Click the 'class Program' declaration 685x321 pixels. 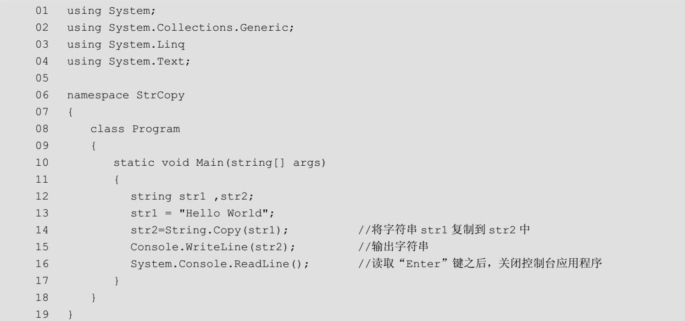click(x=135, y=129)
